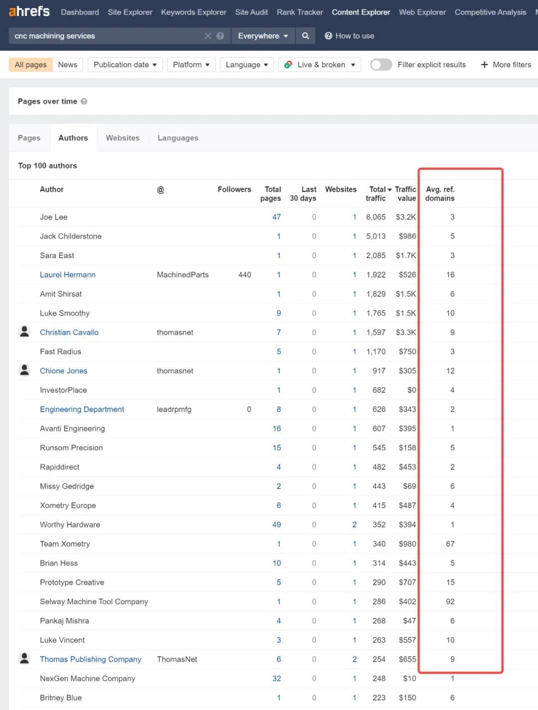Click Joe Lee's 47 total pages
The width and height of the screenshot is (538, 710).
[x=276, y=217]
